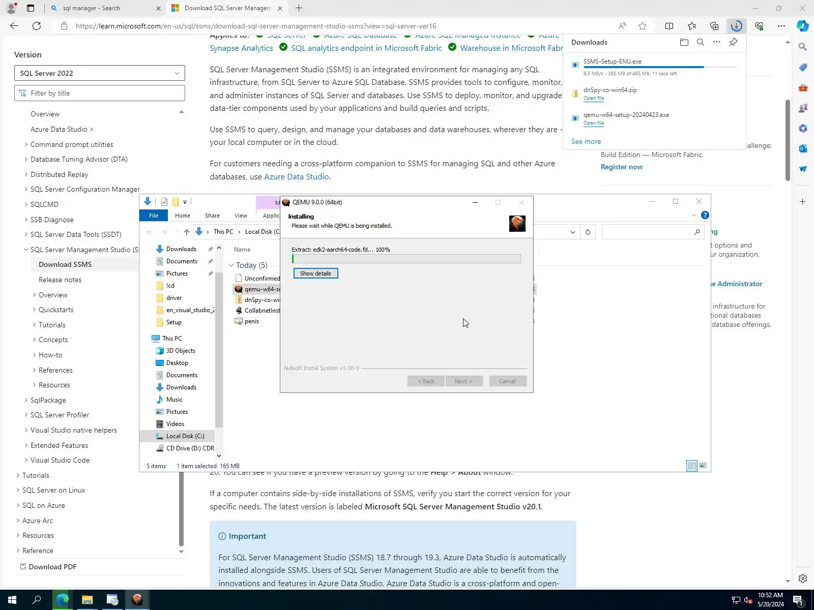Screen dimensions: 814x610
Task: Open Favorites list icon in Edge toolbar
Action: click(692, 26)
